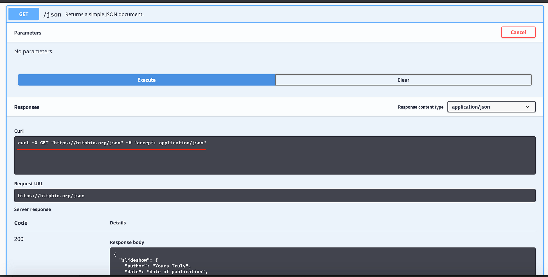Open the Response content type dropdown
The height and width of the screenshot is (277, 548).
coord(491,107)
